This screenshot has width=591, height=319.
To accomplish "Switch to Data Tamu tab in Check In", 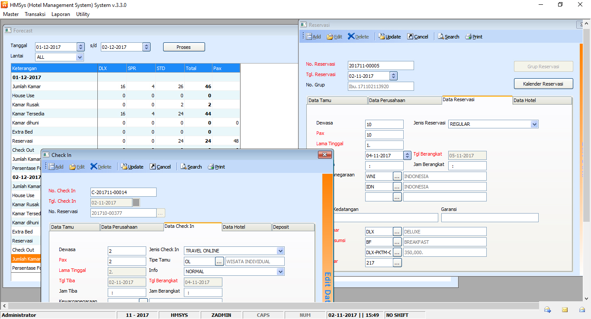I will click(x=75, y=227).
